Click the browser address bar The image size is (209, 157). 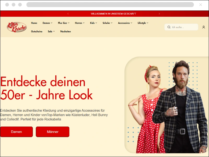pyautogui.click(x=110, y=5)
